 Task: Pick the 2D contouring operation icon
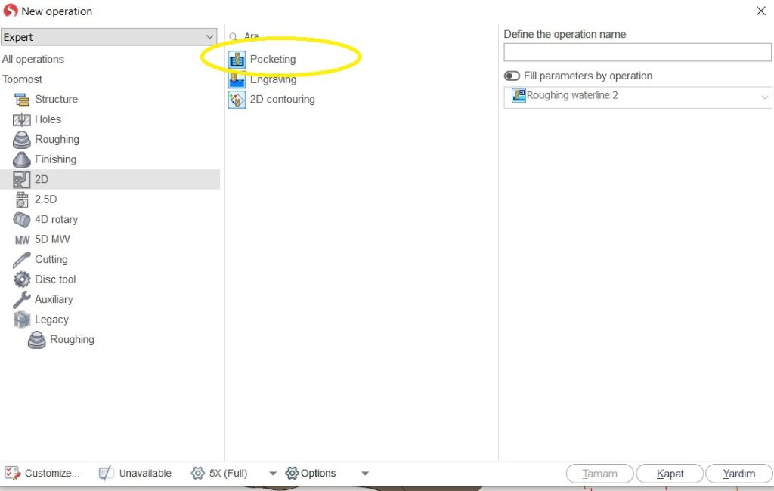coord(237,100)
